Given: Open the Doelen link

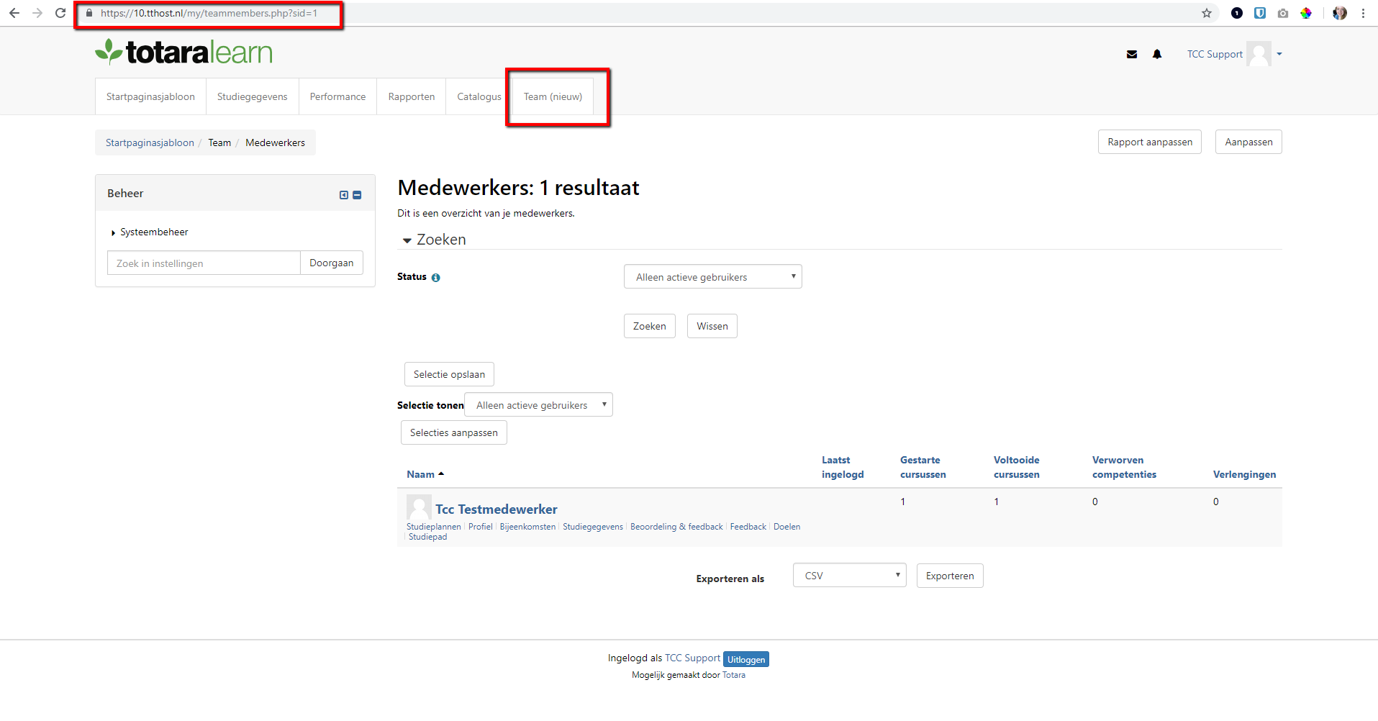Looking at the screenshot, I should click(787, 527).
